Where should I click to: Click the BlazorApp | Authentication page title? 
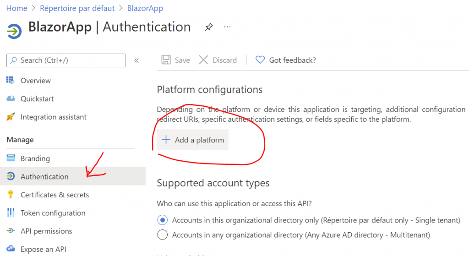point(109,27)
